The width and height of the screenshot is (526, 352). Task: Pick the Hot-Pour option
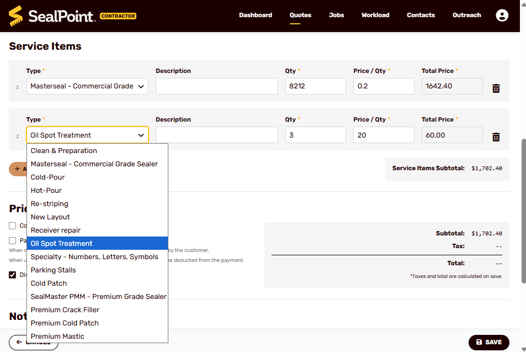[x=97, y=191]
